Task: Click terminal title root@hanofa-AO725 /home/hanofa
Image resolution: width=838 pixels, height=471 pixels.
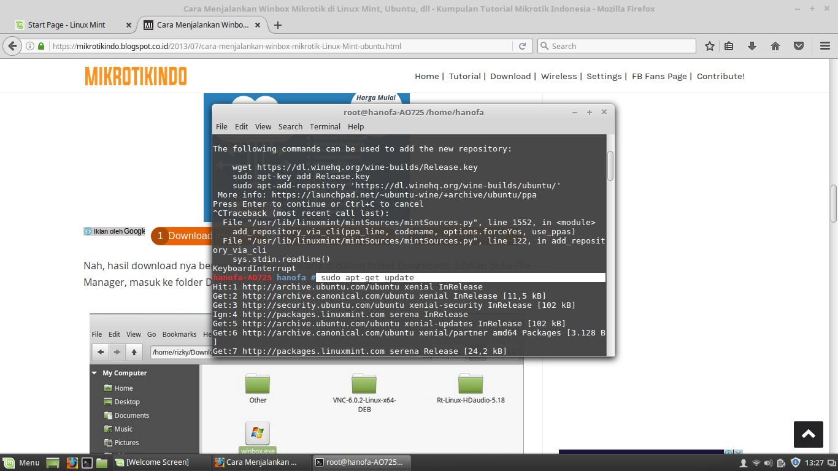Action: click(x=413, y=112)
